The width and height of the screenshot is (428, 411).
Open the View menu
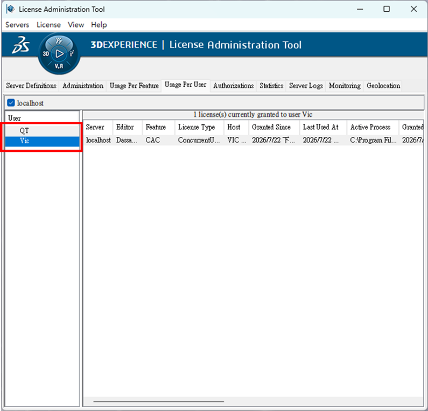tap(76, 25)
